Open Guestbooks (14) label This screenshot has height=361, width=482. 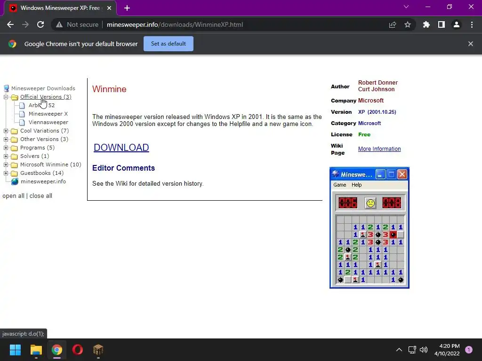point(42,173)
